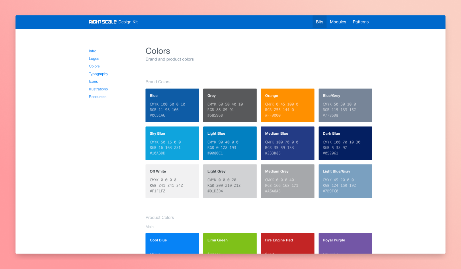Pick the Dark Blue color swatch

[345, 143]
